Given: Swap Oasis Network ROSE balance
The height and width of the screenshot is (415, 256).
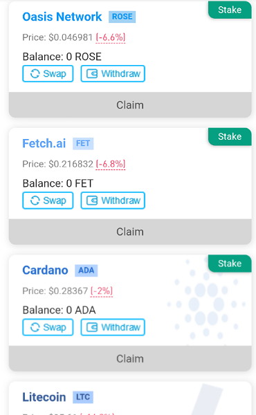Looking at the screenshot, I should point(48,73).
